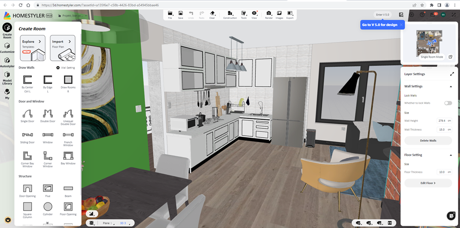Click the Delete Walls button
Viewport: 460px width, 228px height.
pos(428,141)
